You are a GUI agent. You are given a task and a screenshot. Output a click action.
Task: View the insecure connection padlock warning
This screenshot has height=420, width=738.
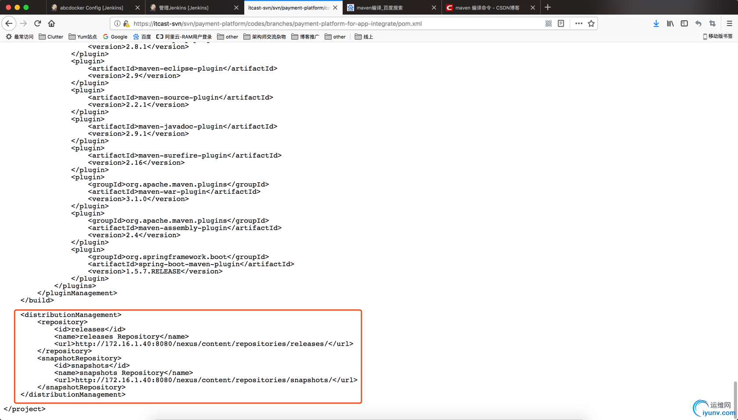point(127,23)
